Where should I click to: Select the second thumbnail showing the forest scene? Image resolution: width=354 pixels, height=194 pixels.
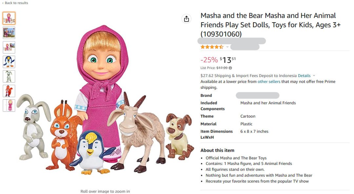[9, 33]
